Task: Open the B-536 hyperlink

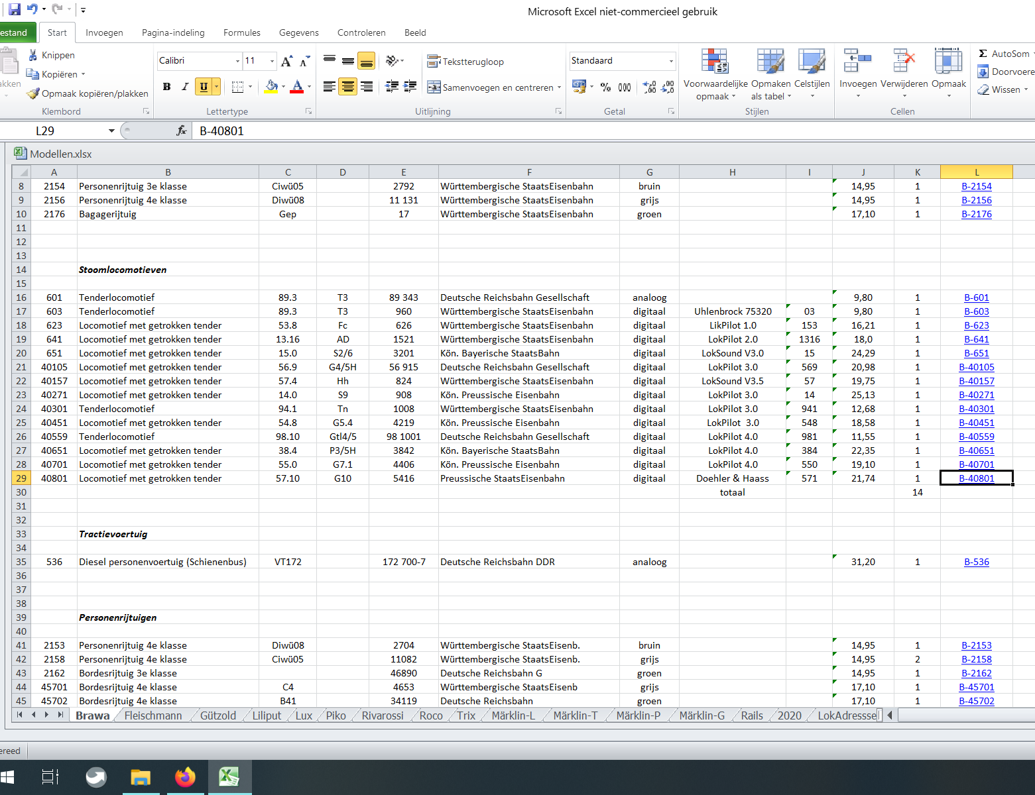Action: click(x=977, y=562)
